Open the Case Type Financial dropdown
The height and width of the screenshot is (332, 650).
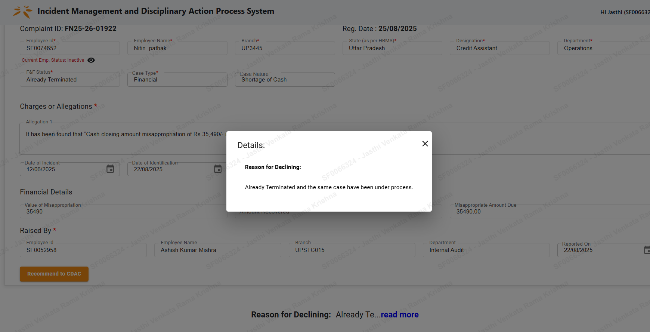coord(177,80)
